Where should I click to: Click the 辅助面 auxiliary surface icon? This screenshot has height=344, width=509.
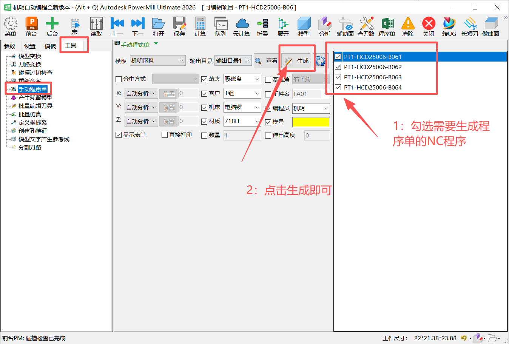click(346, 23)
